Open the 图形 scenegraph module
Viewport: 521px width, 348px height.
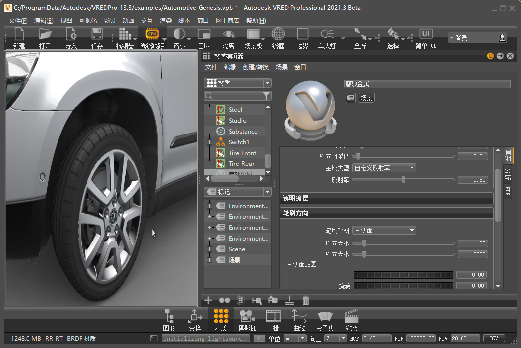pyautogui.click(x=169, y=320)
